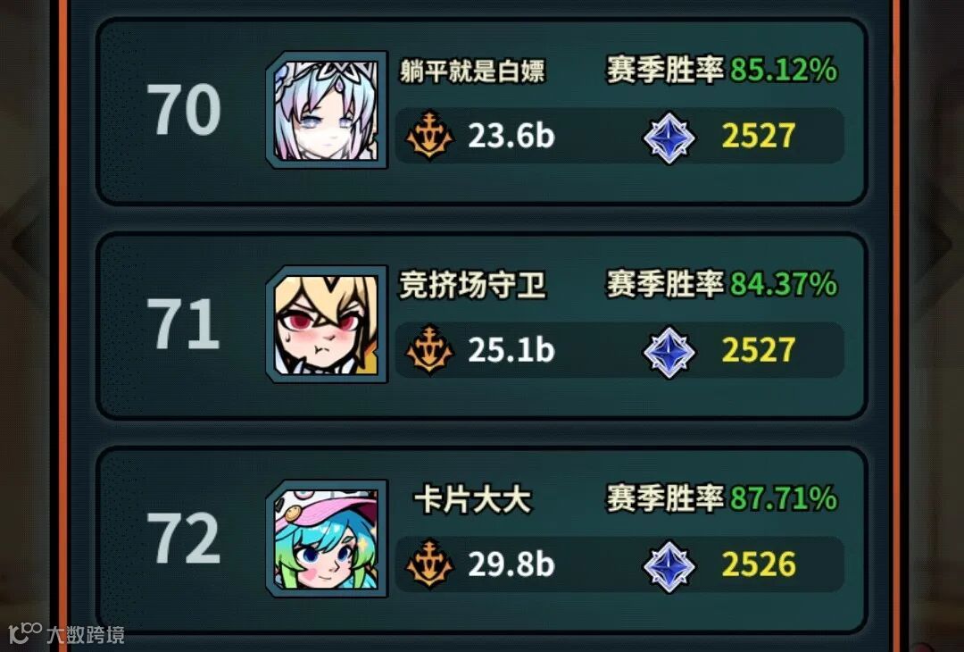This screenshot has height=652, width=964.
Task: Select the rank 72 number
Action: pyautogui.click(x=183, y=539)
